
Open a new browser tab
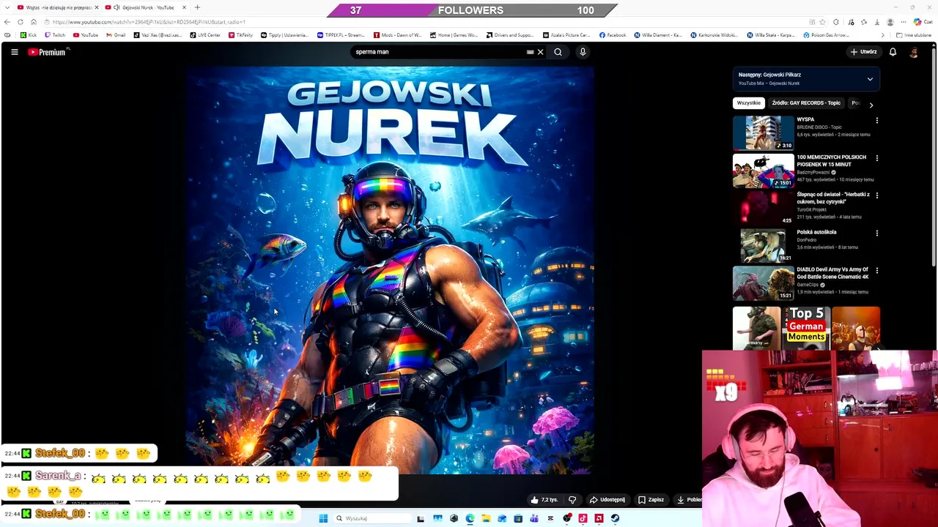click(x=197, y=7)
